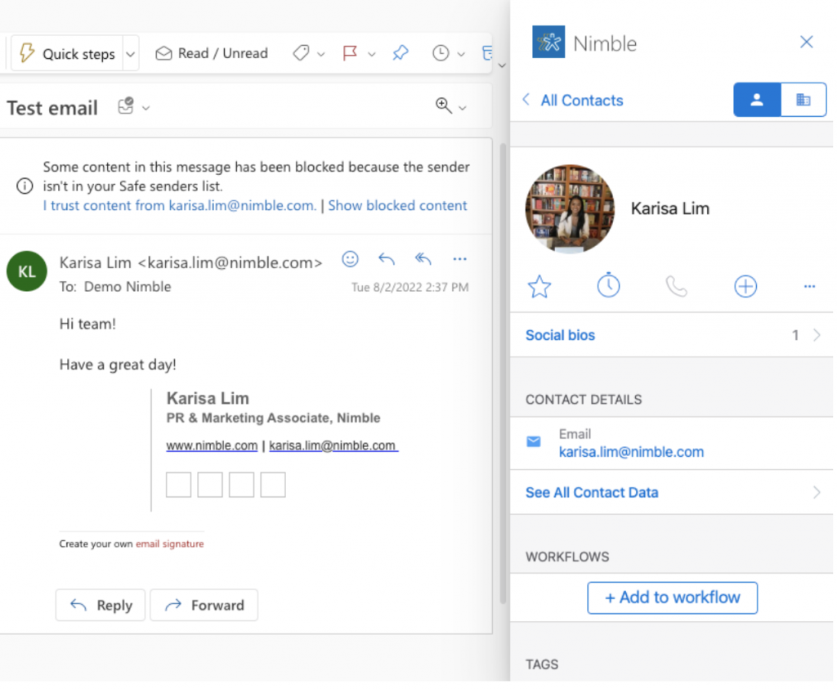Click the plus circle icon in Nimble

[745, 286]
